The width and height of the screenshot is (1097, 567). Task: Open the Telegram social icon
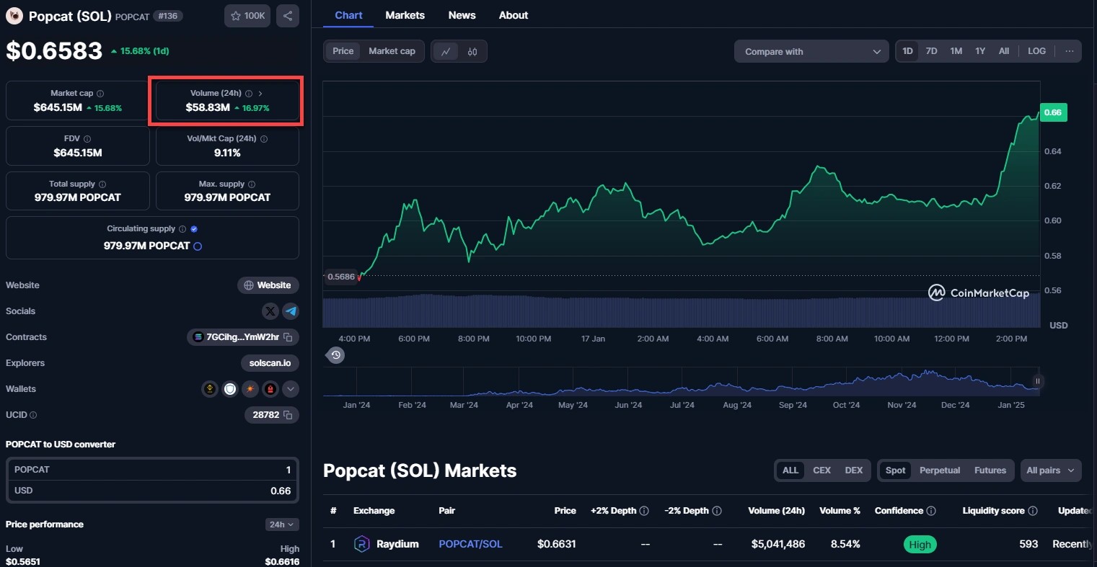(291, 311)
